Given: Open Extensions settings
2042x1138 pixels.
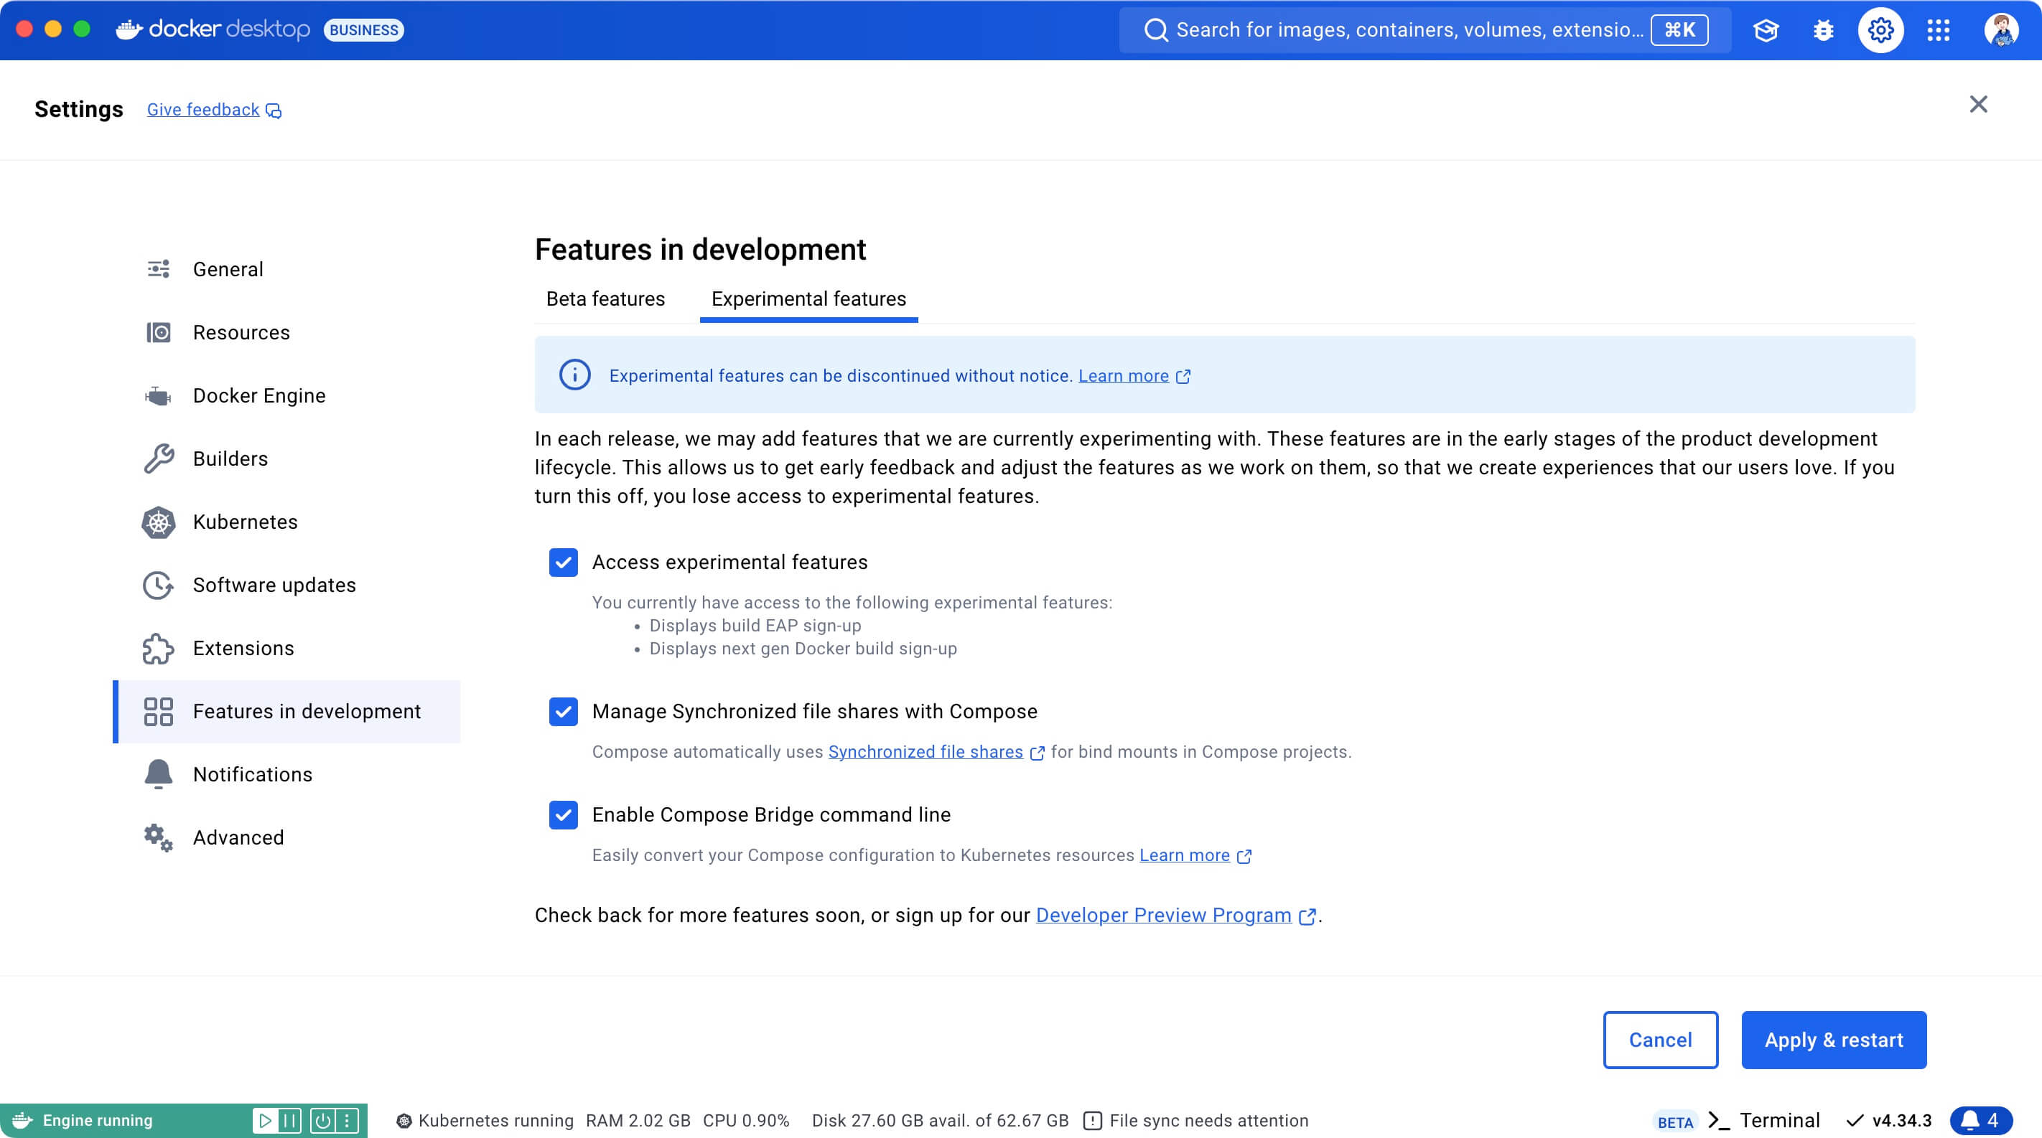Looking at the screenshot, I should click(287, 649).
